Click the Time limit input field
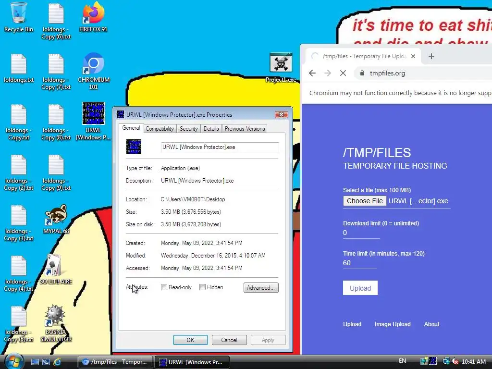 [359, 263]
